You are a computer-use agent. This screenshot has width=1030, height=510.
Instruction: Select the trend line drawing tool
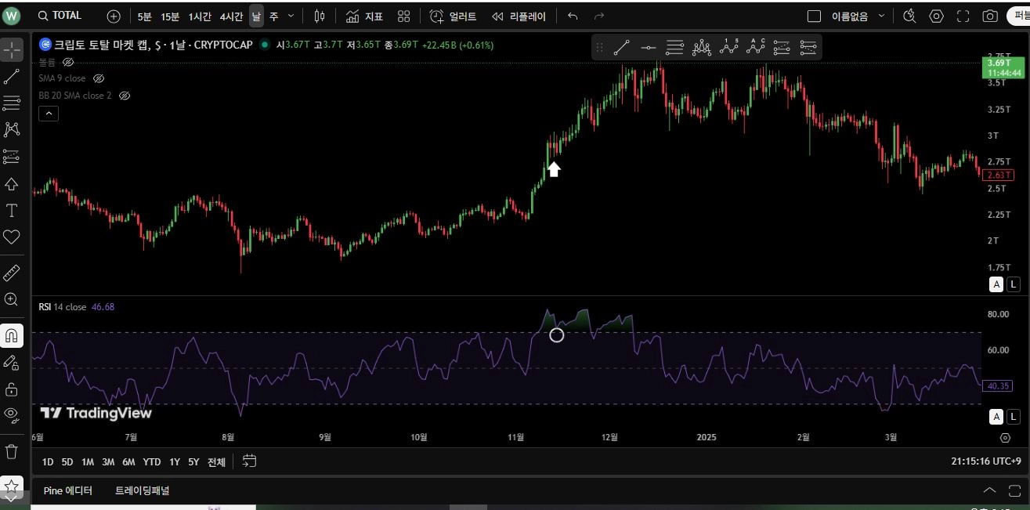pyautogui.click(x=12, y=77)
